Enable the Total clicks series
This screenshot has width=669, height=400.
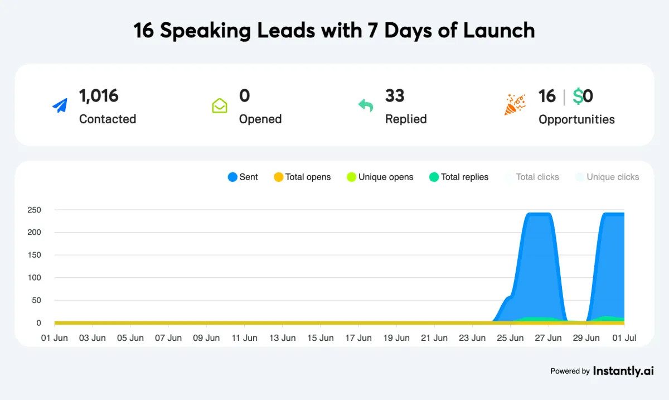[x=531, y=177]
